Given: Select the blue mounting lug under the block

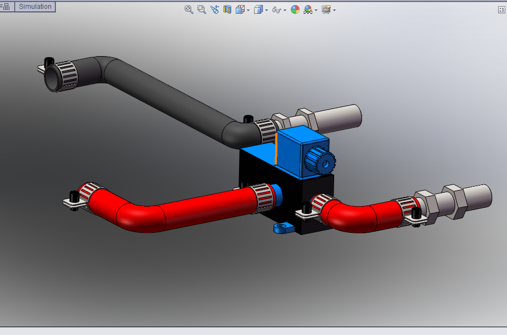Looking at the screenshot, I should click(x=284, y=228).
